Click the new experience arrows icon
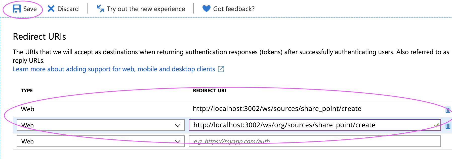This screenshot has height=159, width=452. [100, 9]
